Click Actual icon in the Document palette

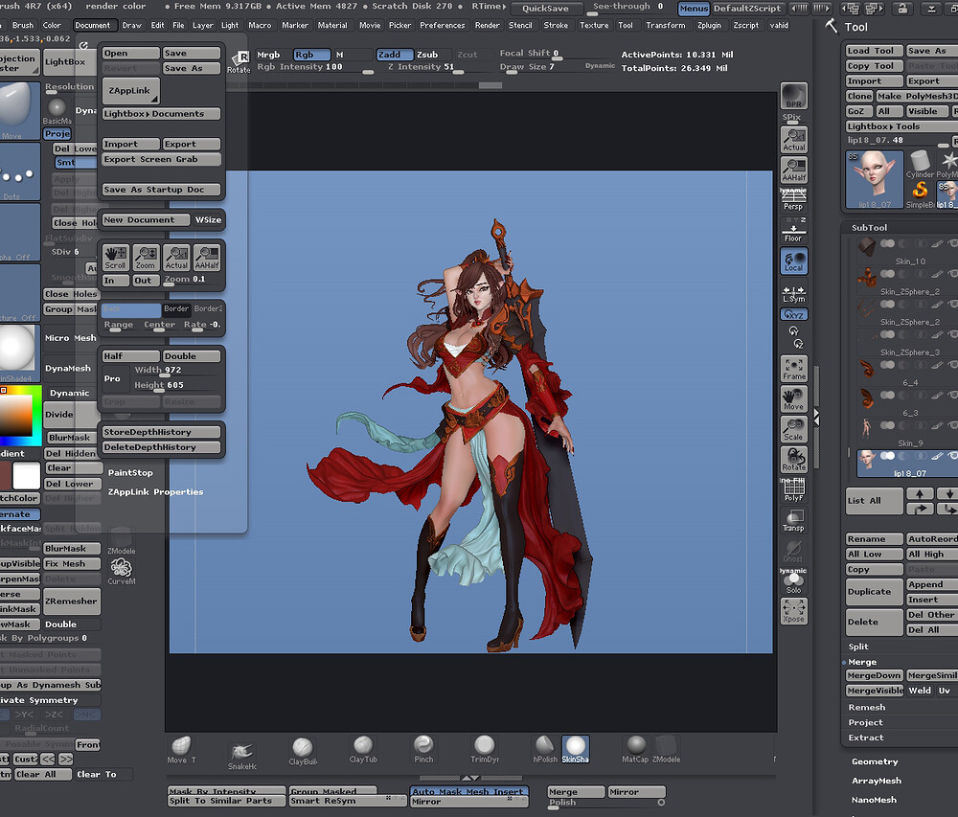coord(176,258)
